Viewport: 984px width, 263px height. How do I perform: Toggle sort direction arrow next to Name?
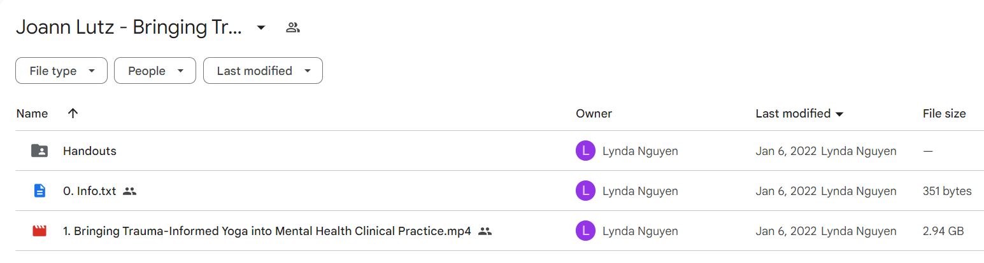click(x=73, y=114)
